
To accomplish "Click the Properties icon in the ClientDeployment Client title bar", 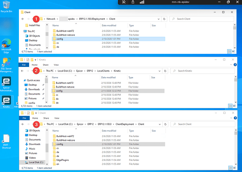I will (28, 113).
